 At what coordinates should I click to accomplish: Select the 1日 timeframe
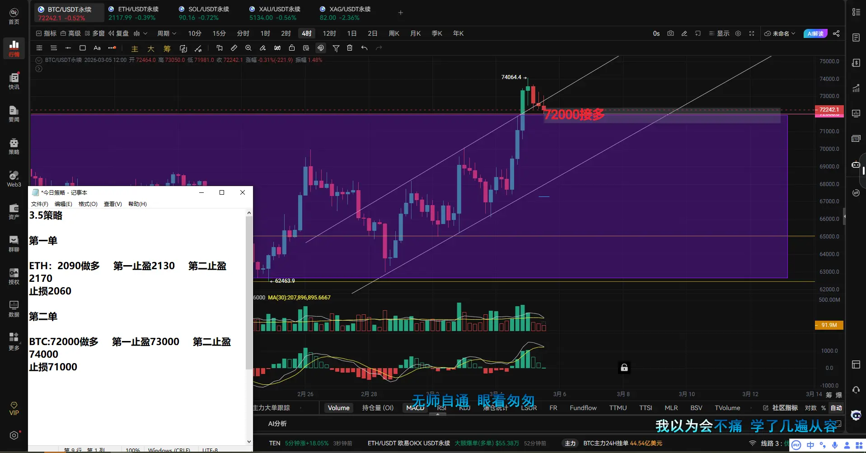pyautogui.click(x=352, y=33)
